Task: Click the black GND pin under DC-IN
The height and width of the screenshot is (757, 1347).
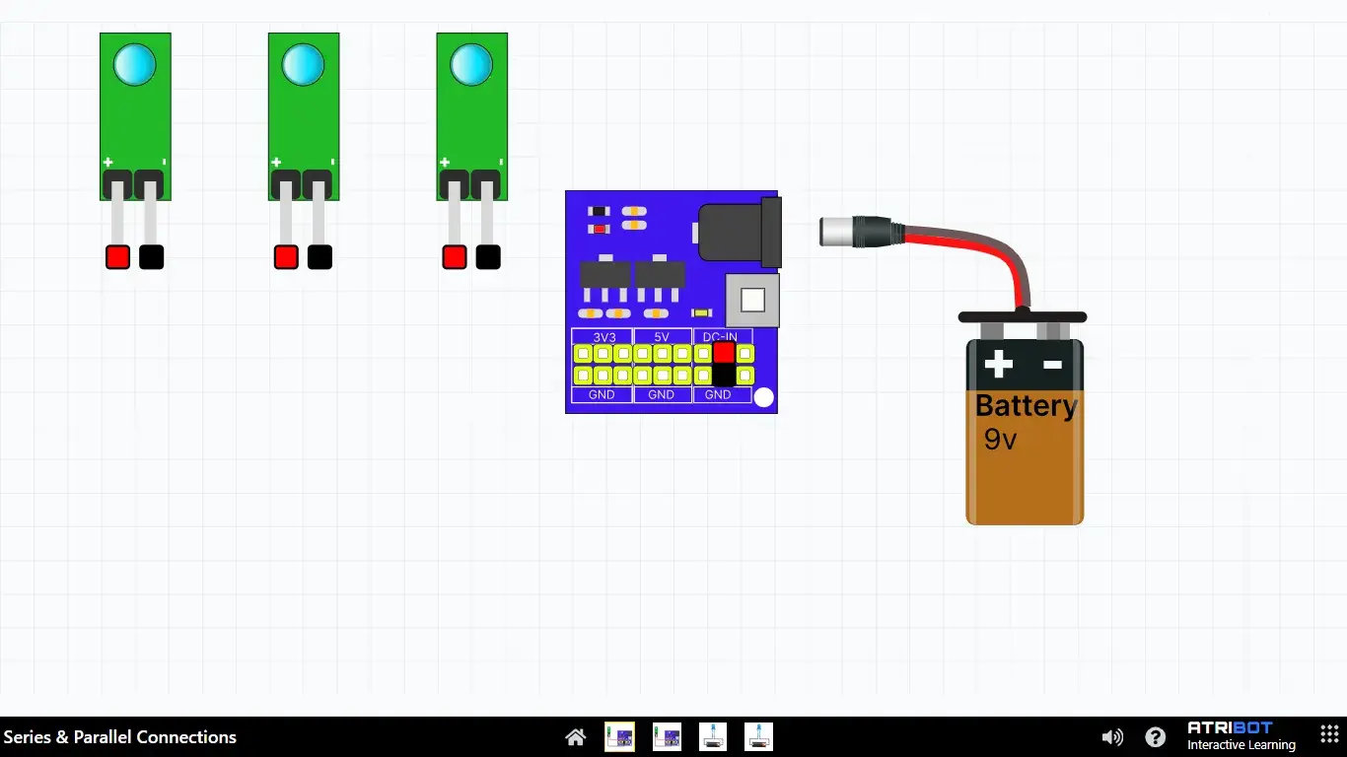Action: coord(724,376)
